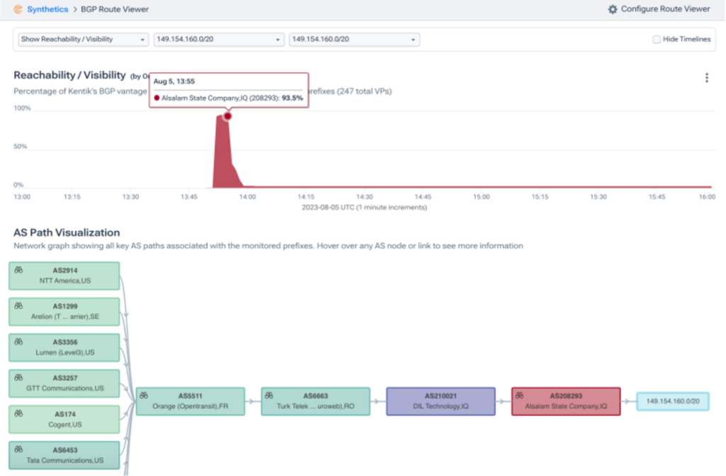This screenshot has width=726, height=476.
Task: Expand the second 149.154.160.0/20 prefix dropdown
Action: 354,40
